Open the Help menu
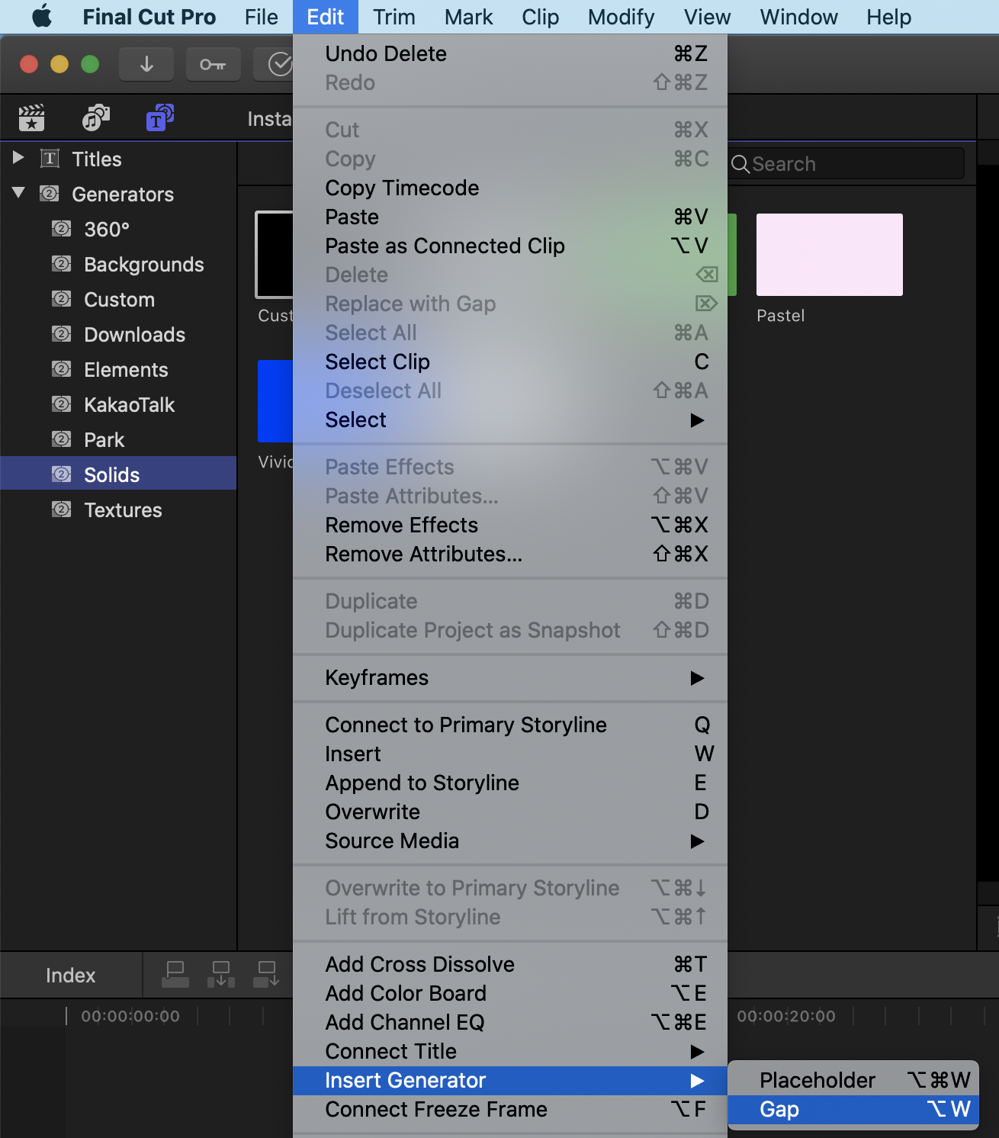Screen dimensions: 999x1138 pos(889,17)
